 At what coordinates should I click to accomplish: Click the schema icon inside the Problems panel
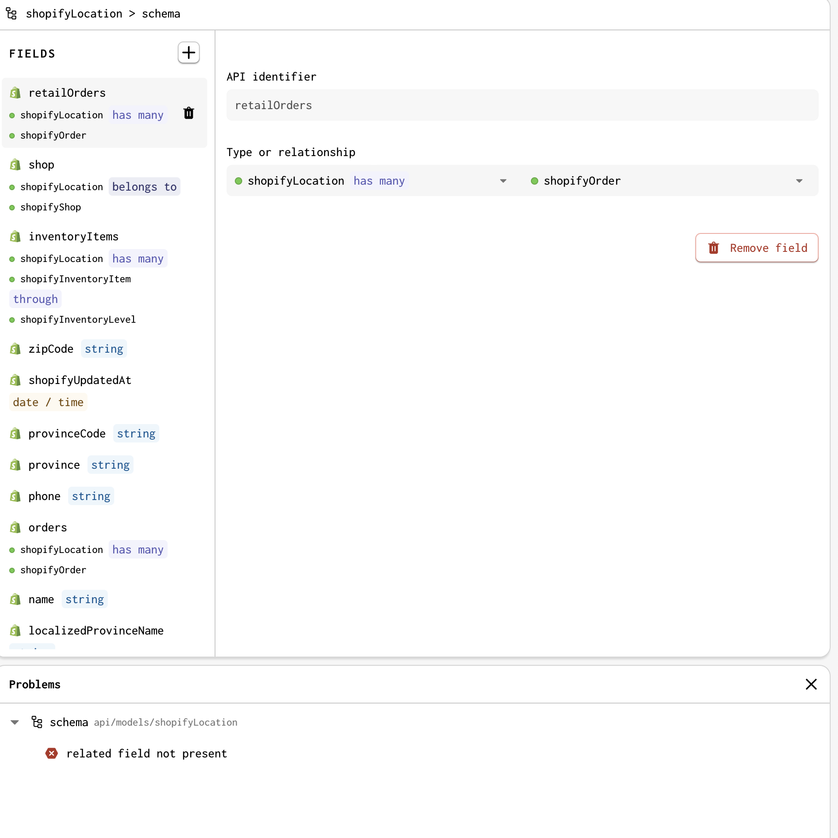pyautogui.click(x=37, y=722)
